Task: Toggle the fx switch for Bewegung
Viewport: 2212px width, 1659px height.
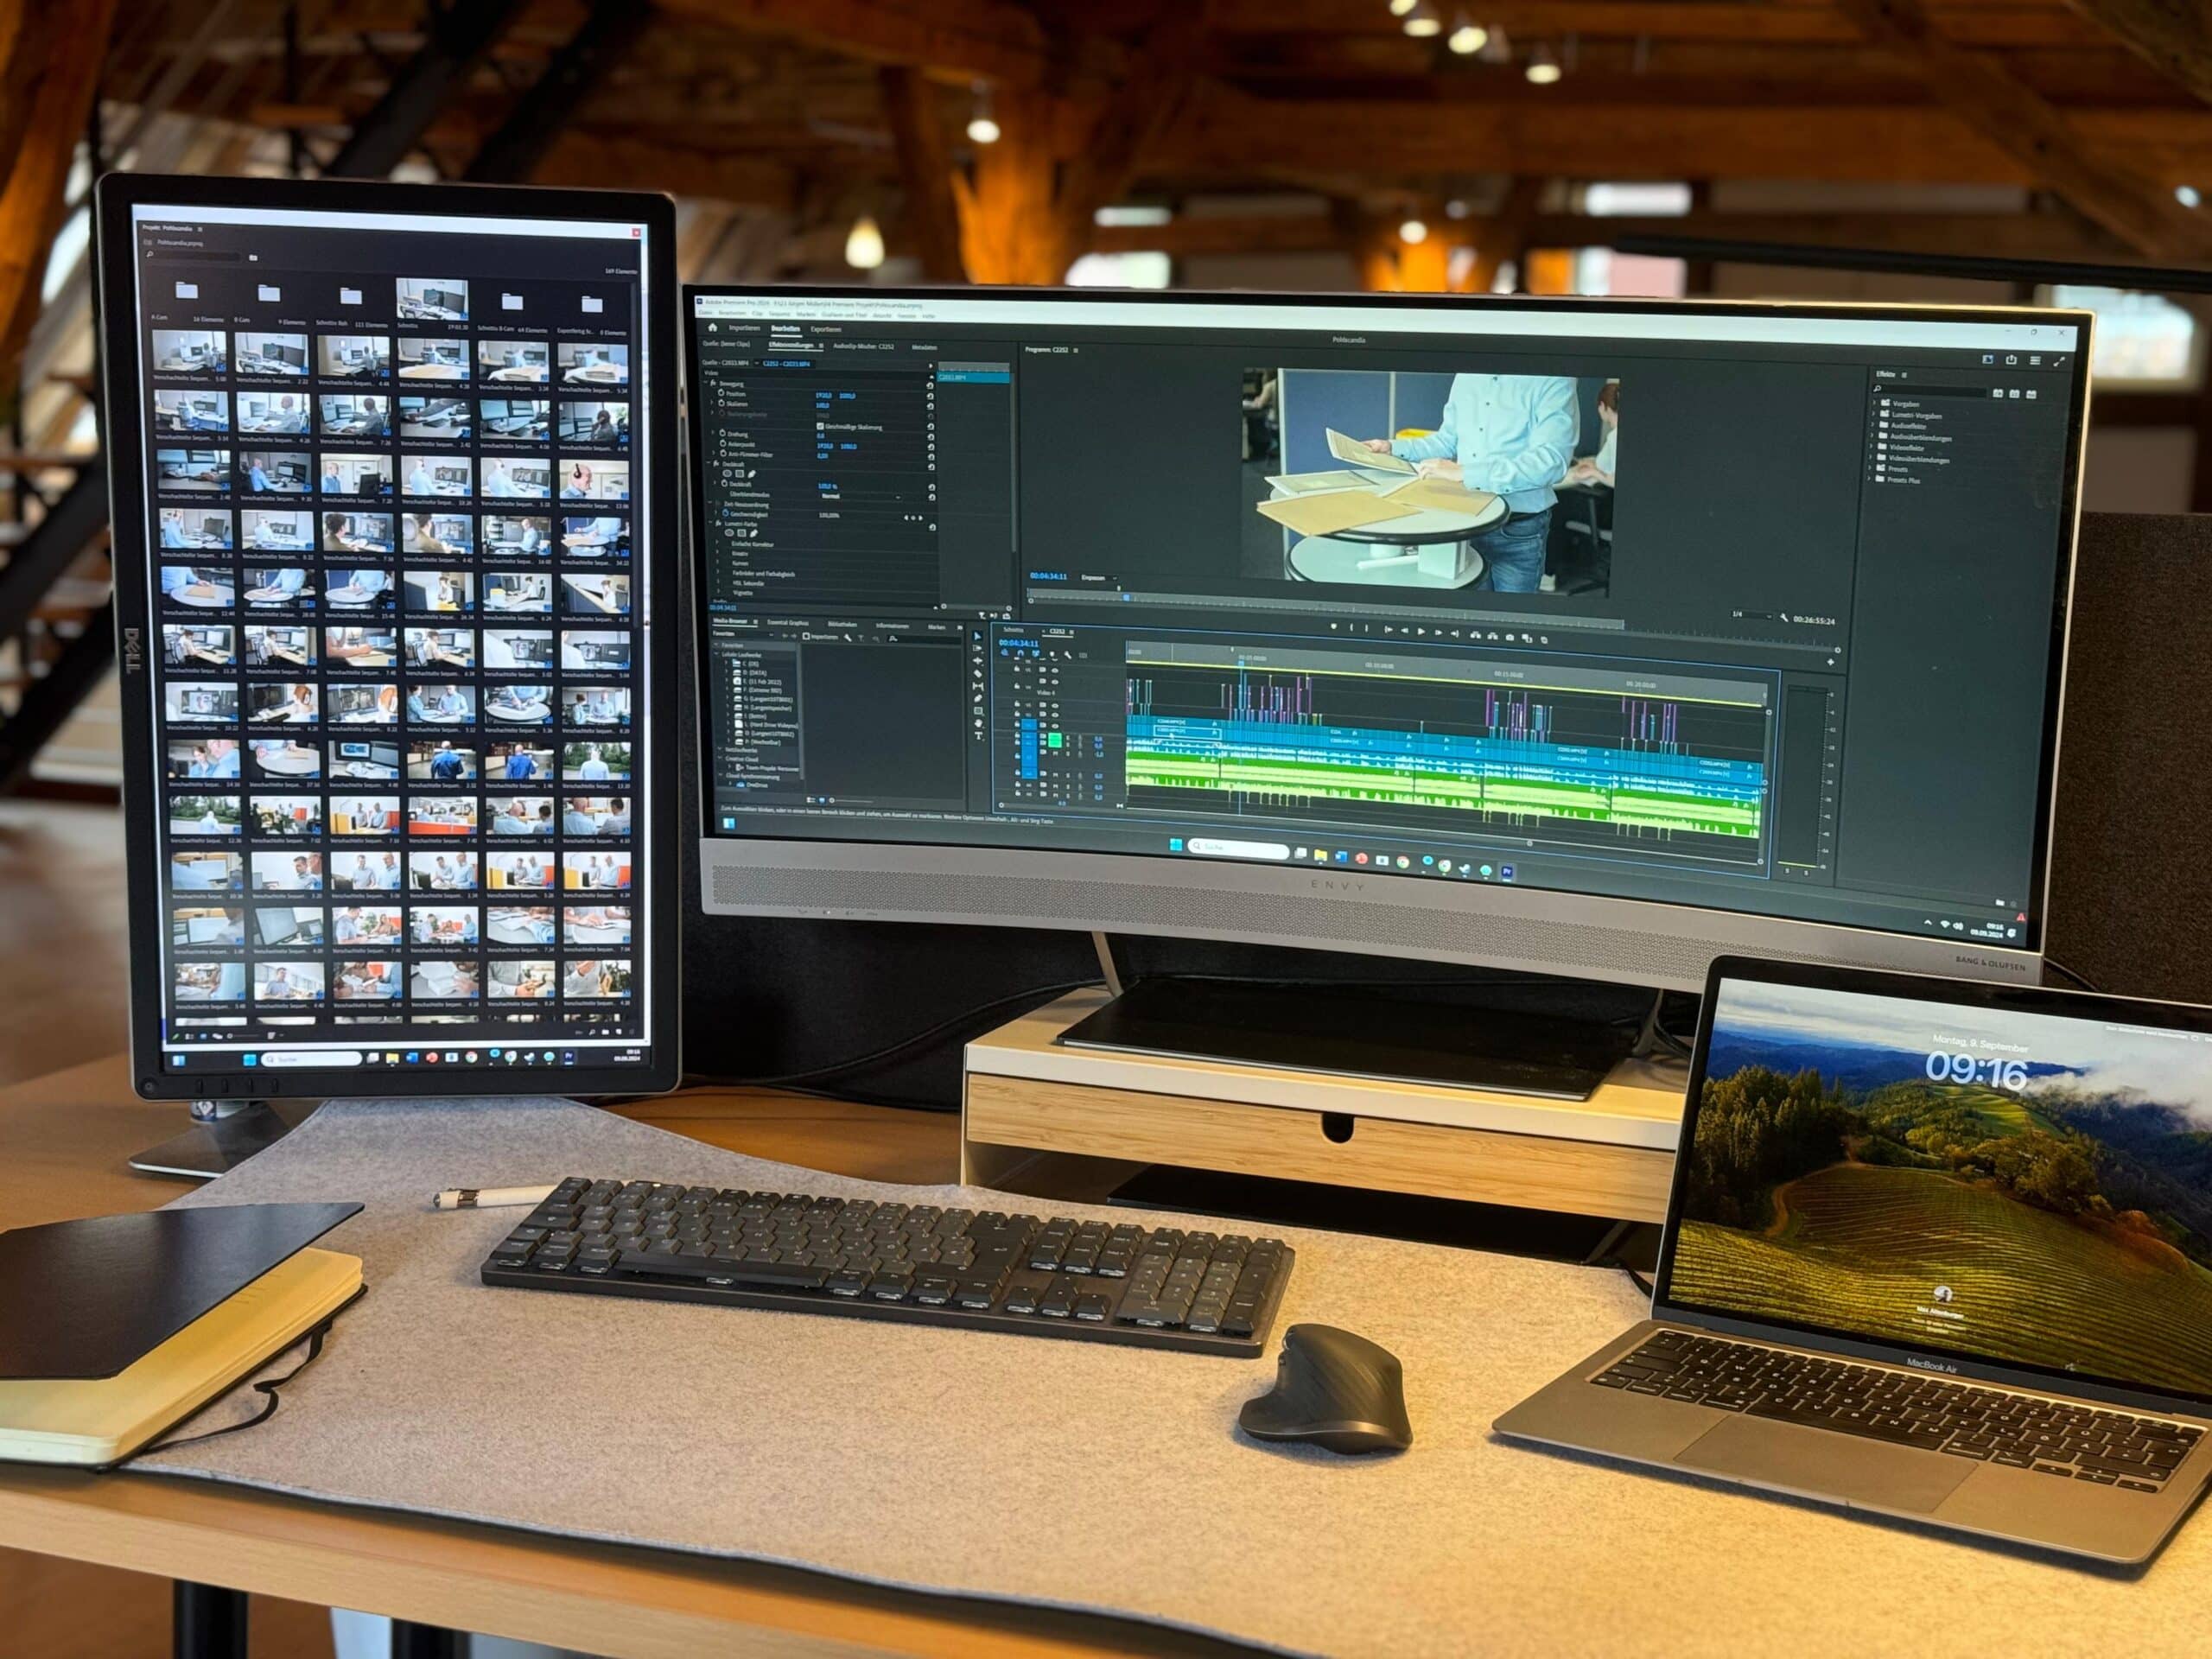Action: [713, 383]
